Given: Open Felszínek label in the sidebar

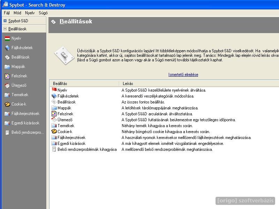Looking at the screenshot, I should [20, 76].
